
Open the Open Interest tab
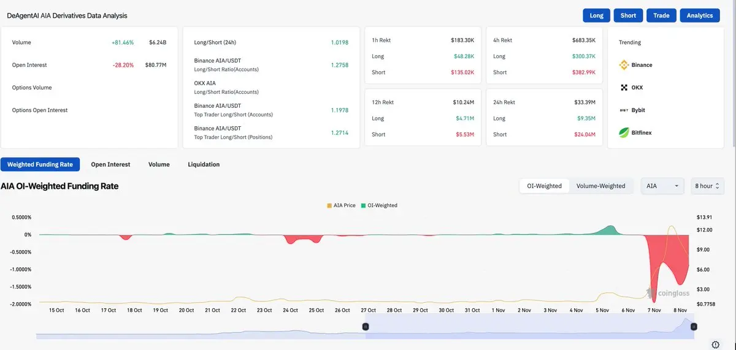[110, 164]
